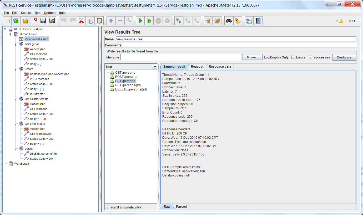Collapse the Thread Group node handle
Image resolution: width=363 pixels, height=215 pixels.
click(10, 34)
